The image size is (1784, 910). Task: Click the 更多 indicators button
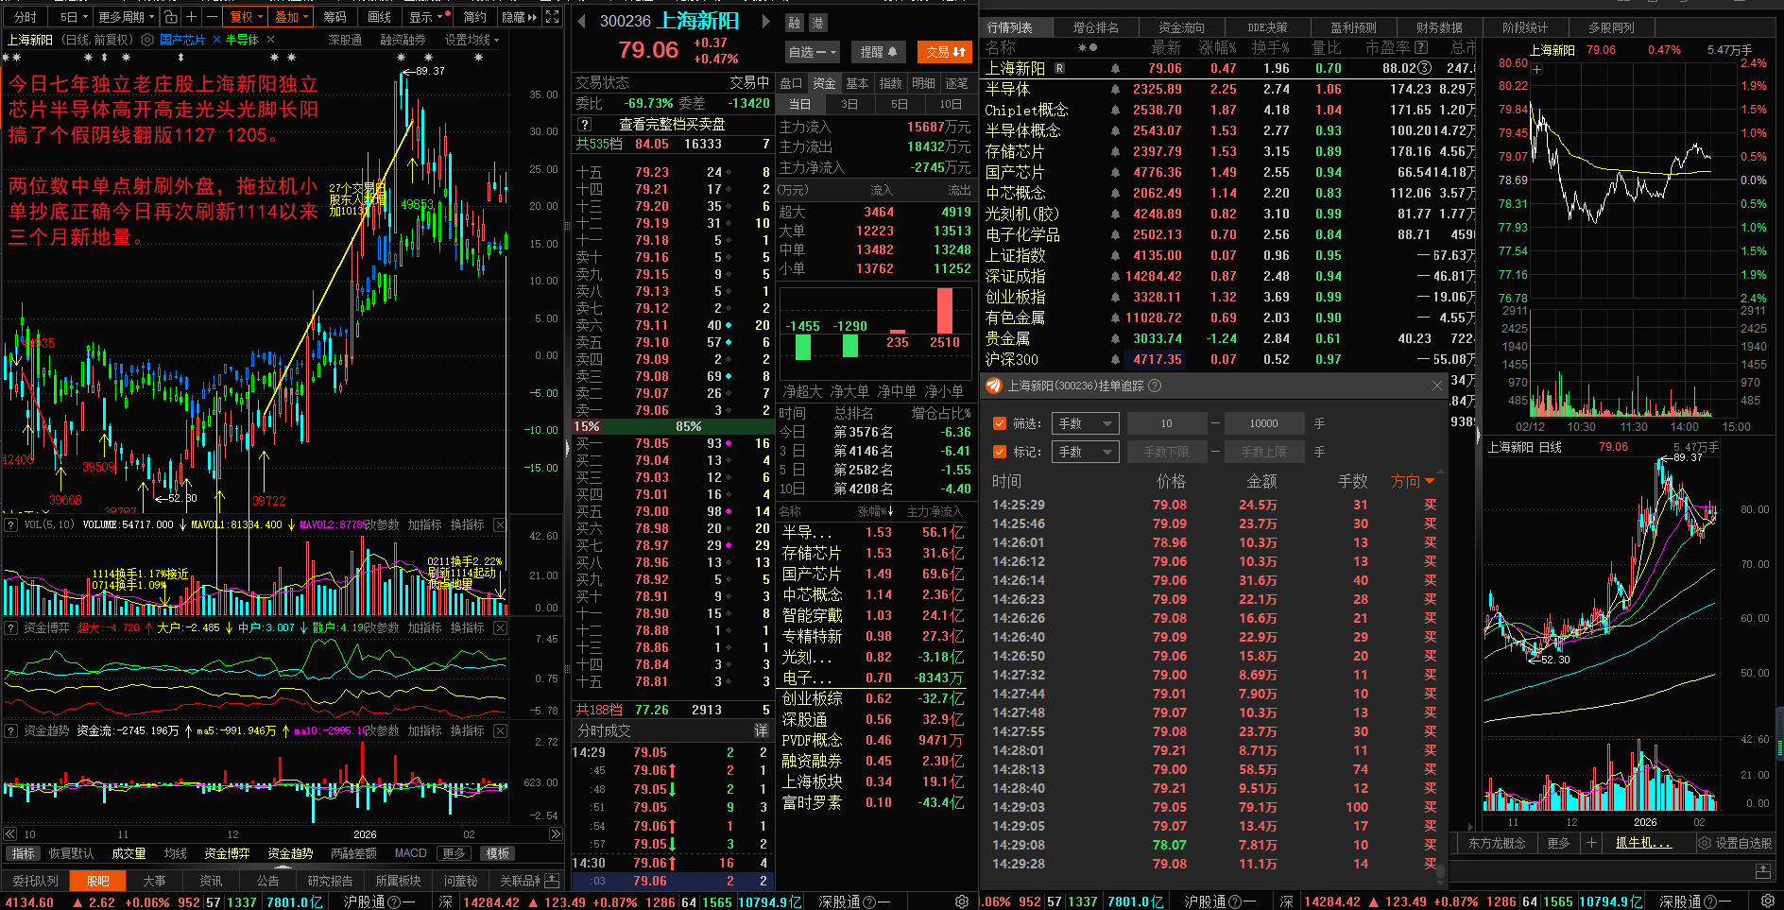[x=454, y=853]
